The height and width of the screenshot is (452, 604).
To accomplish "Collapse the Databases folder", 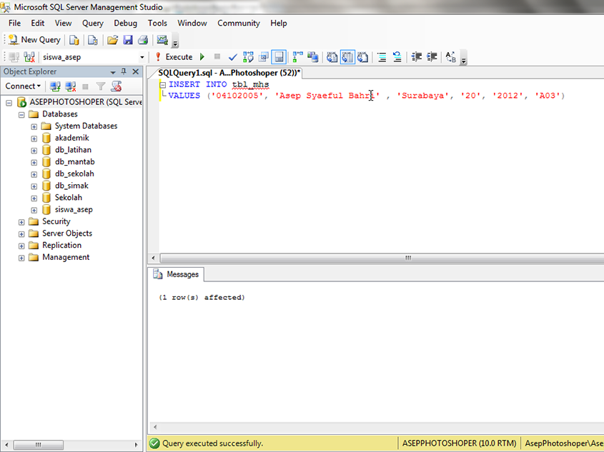I will tap(21, 115).
